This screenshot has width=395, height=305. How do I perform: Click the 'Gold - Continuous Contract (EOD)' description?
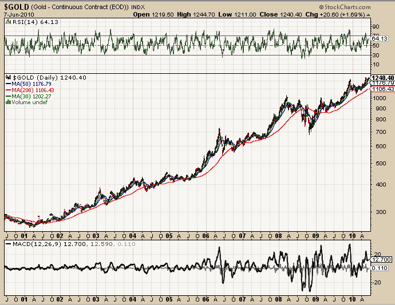pos(80,7)
